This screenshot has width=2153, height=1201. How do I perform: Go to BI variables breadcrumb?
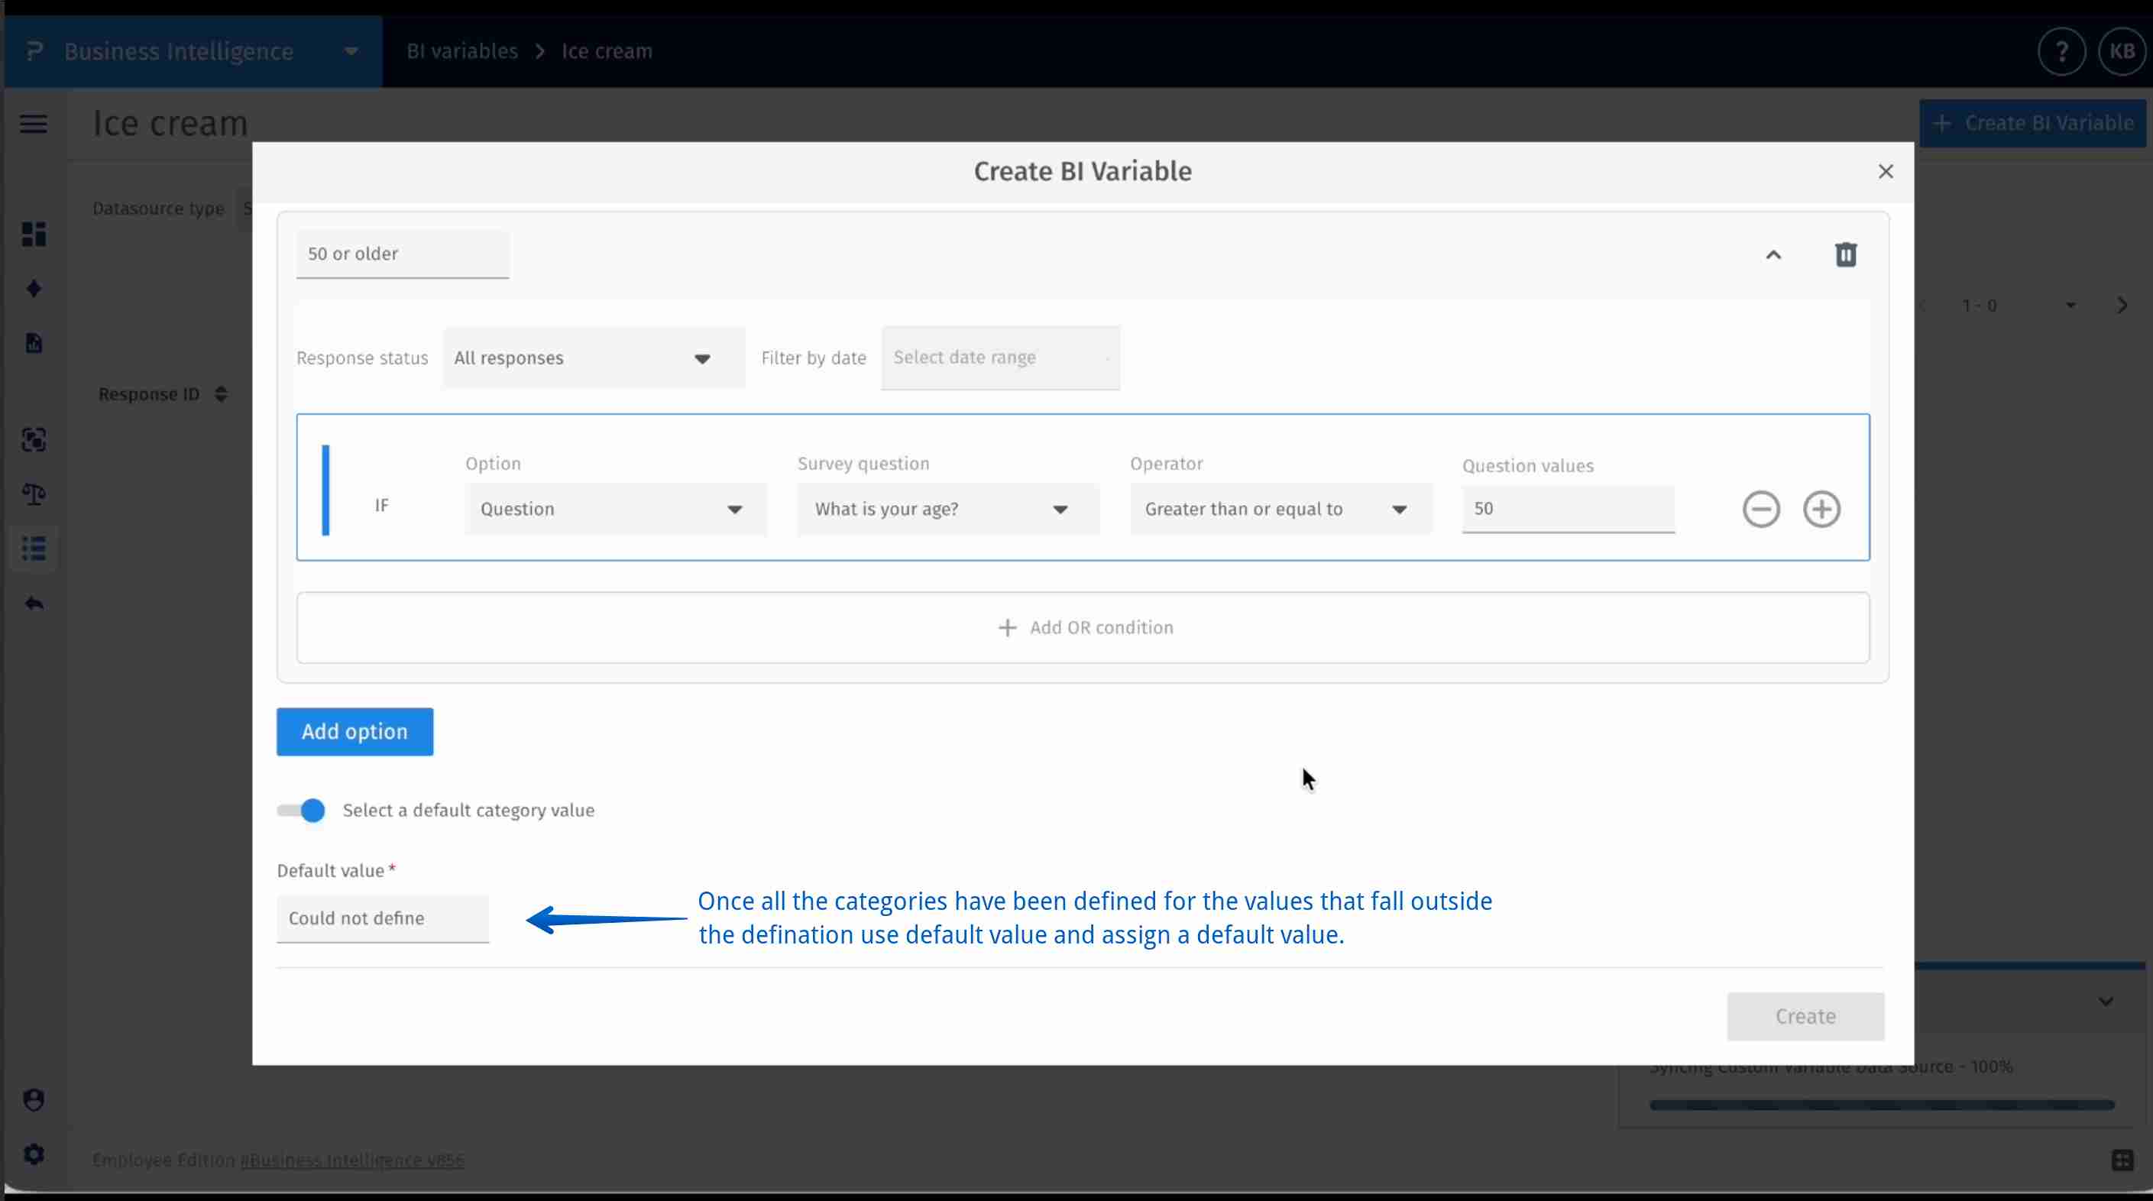pyautogui.click(x=461, y=52)
